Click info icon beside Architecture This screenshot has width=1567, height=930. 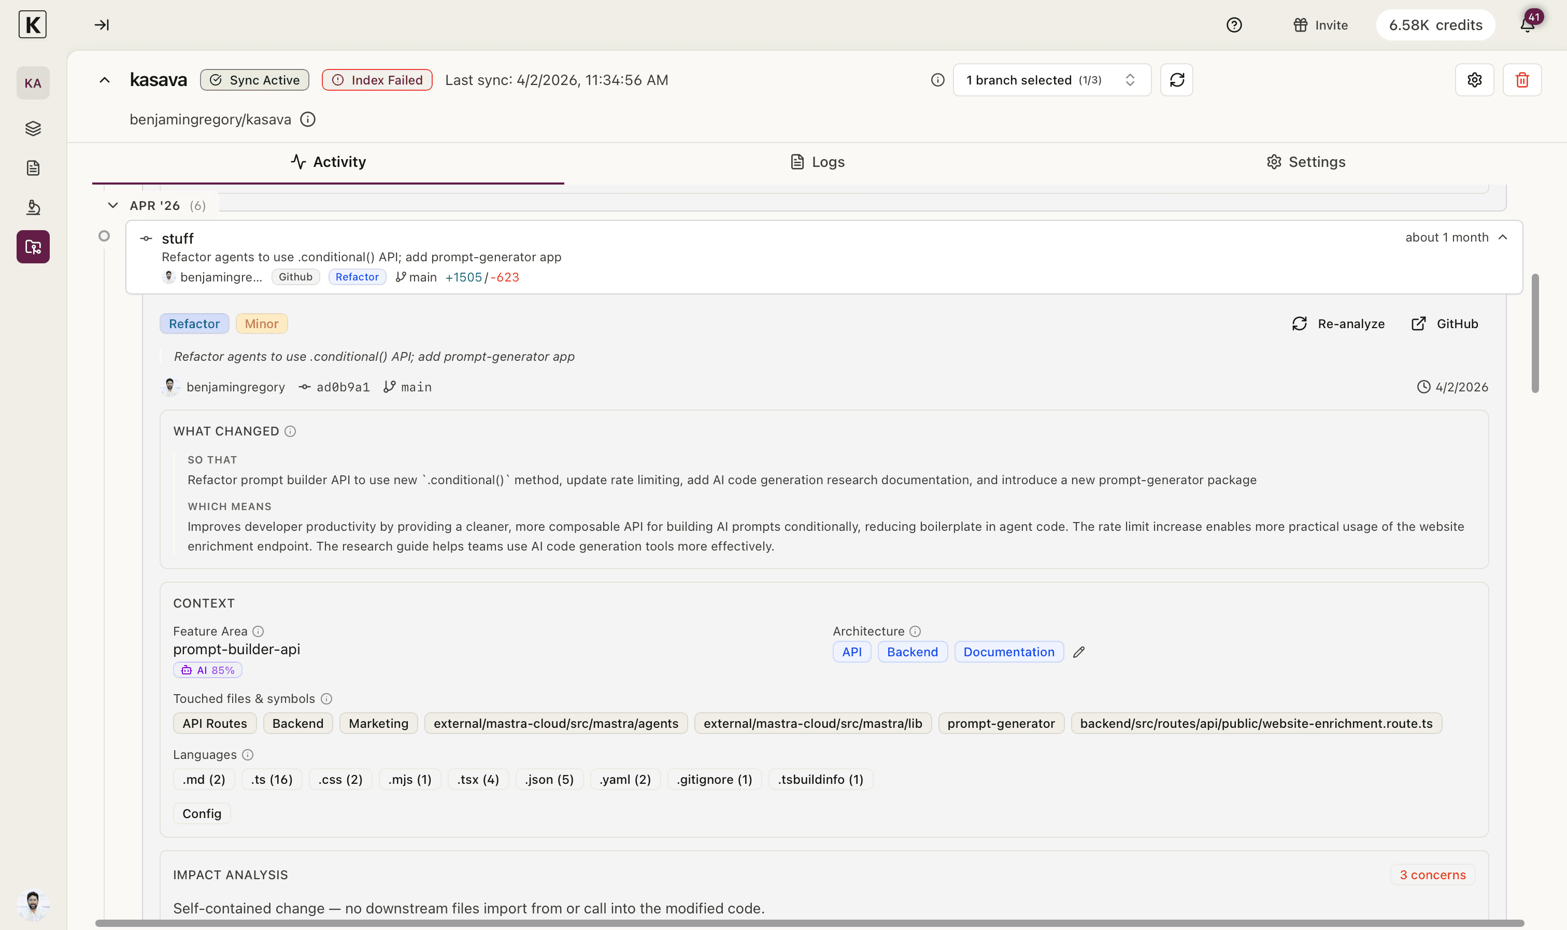pyautogui.click(x=915, y=631)
